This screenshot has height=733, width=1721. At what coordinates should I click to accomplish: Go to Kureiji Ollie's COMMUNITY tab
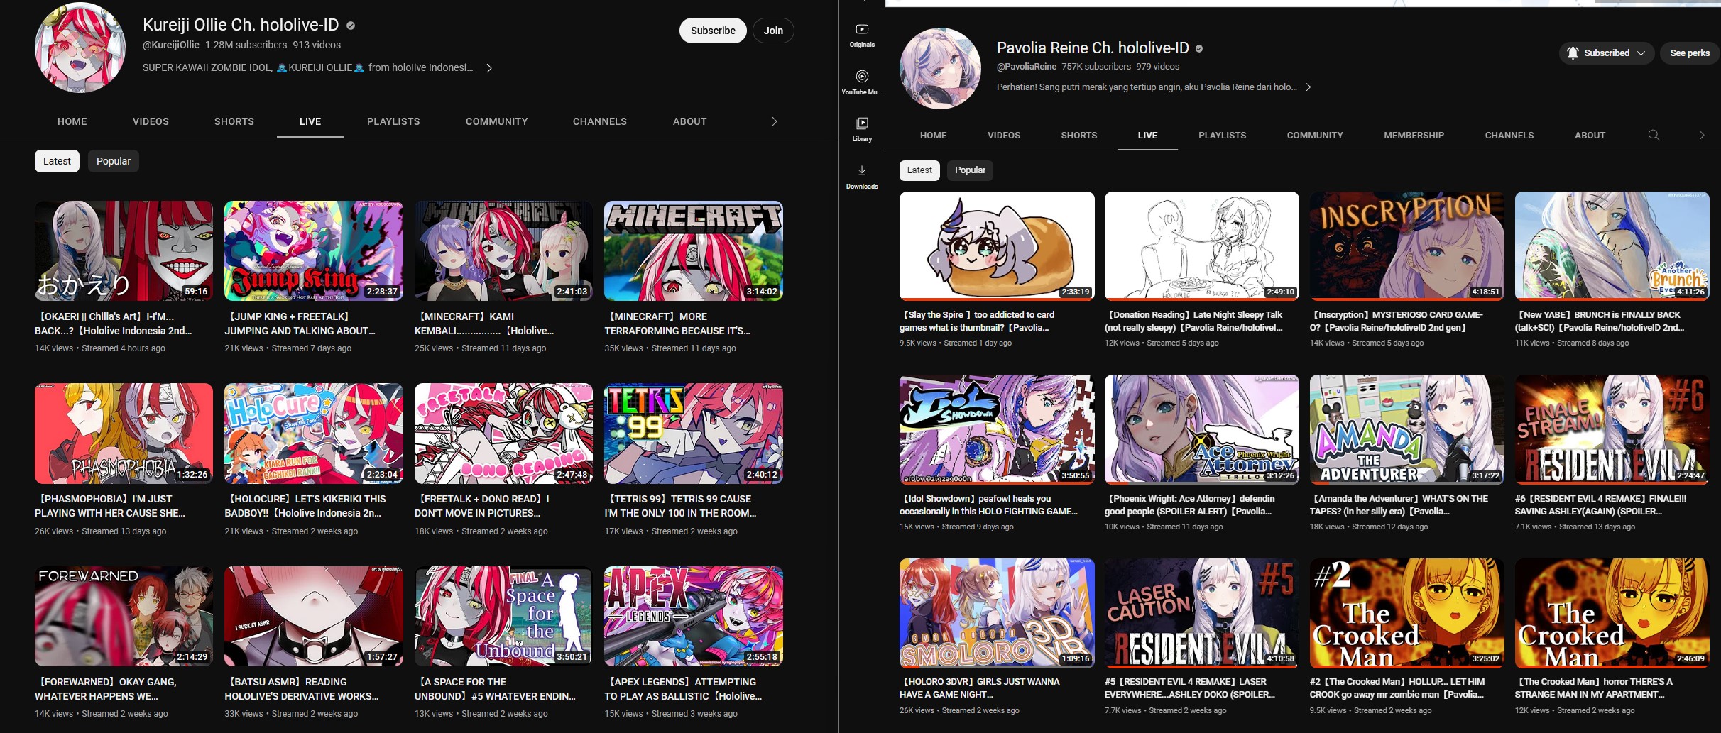496,121
